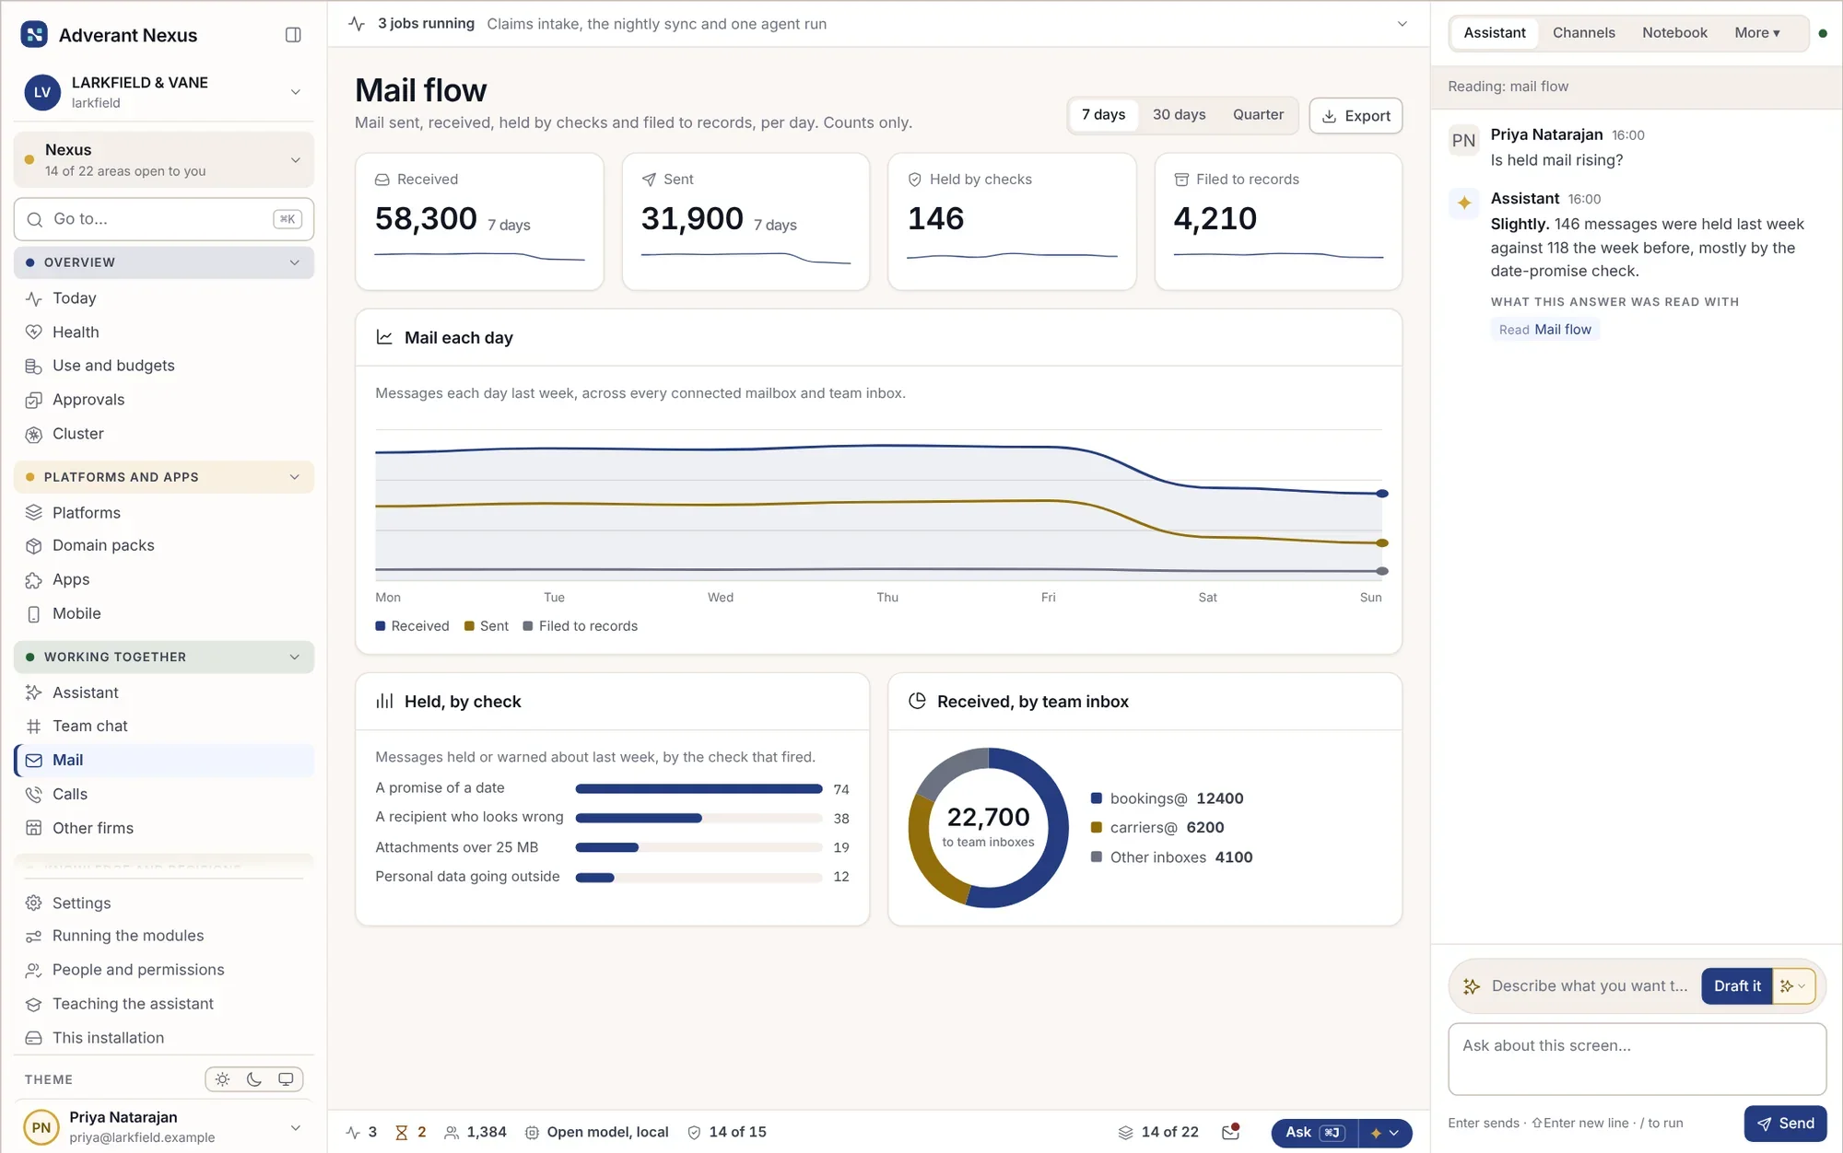Select the 7 days range
Screen dimensions: 1843x1153
click(x=1103, y=115)
